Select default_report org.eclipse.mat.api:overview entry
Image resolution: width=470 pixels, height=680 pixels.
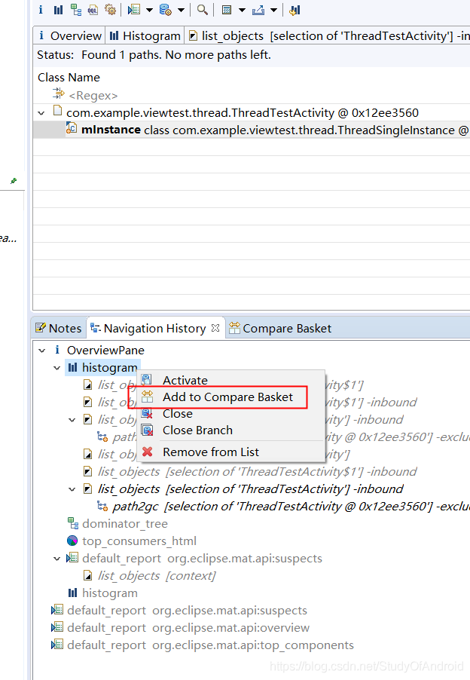(x=188, y=627)
